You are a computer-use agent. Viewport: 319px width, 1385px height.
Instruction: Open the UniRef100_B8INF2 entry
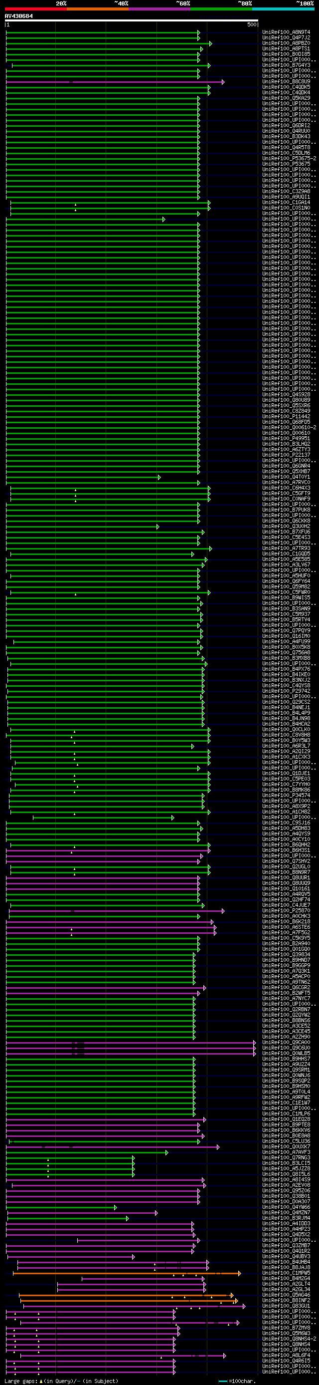coord(286,1301)
